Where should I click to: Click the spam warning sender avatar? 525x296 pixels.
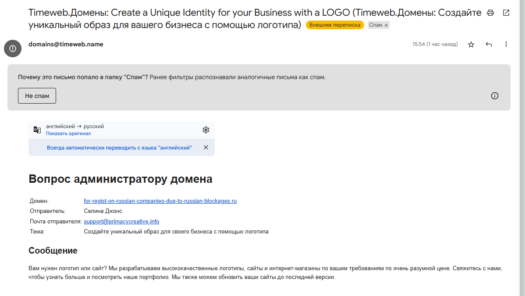[13, 49]
